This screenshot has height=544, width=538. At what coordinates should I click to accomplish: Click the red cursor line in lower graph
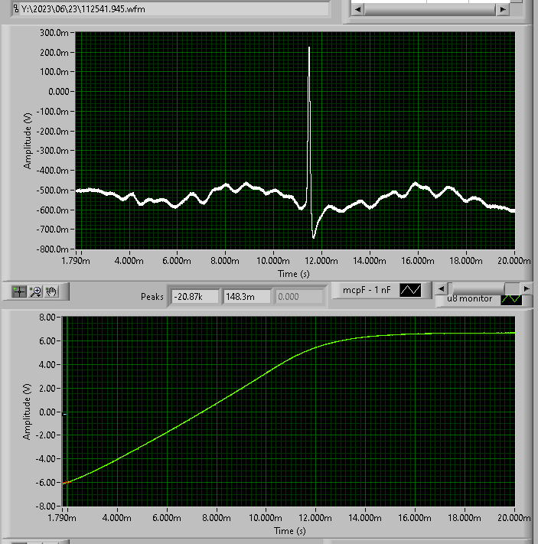(x=67, y=411)
